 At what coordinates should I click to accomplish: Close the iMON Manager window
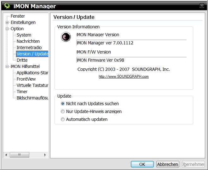point(202,6)
